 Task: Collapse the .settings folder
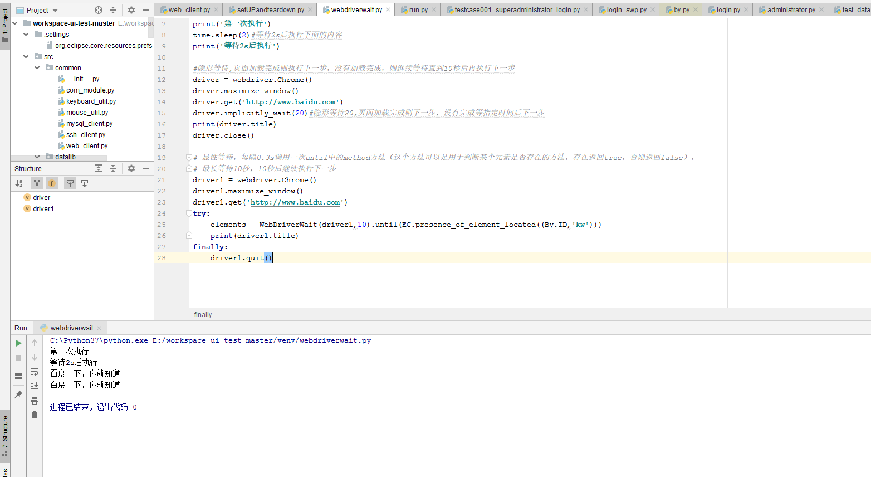[26, 35]
